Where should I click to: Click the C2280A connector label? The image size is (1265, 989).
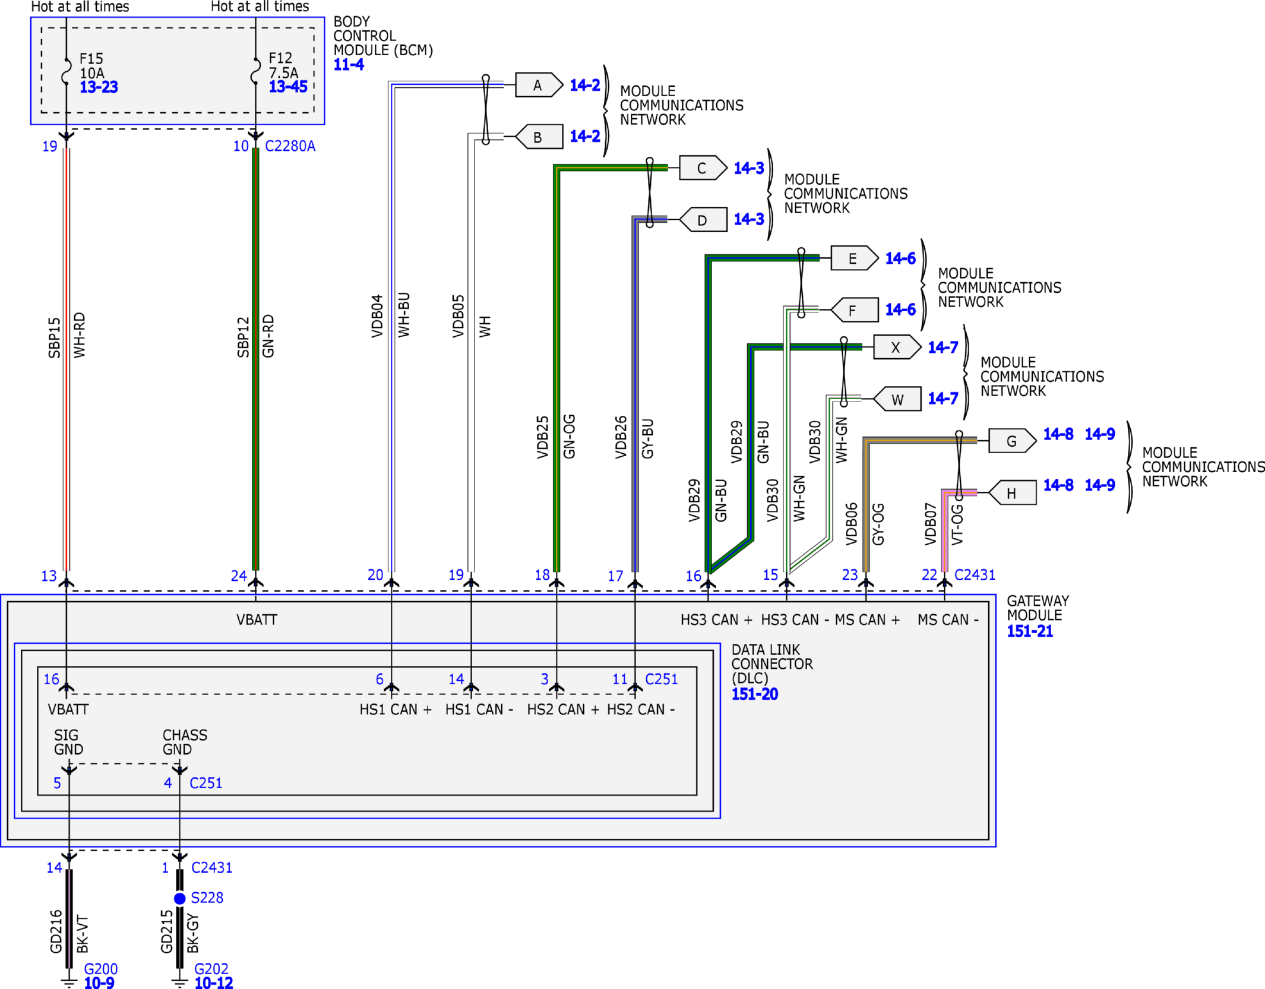point(290,146)
